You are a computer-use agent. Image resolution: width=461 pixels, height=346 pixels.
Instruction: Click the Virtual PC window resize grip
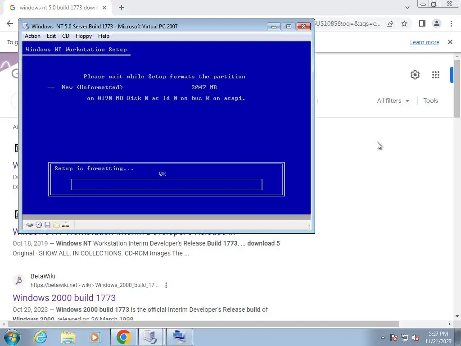click(x=308, y=226)
